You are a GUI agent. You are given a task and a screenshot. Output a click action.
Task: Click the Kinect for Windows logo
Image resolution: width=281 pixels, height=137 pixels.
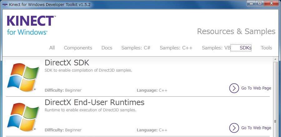coord(31,25)
